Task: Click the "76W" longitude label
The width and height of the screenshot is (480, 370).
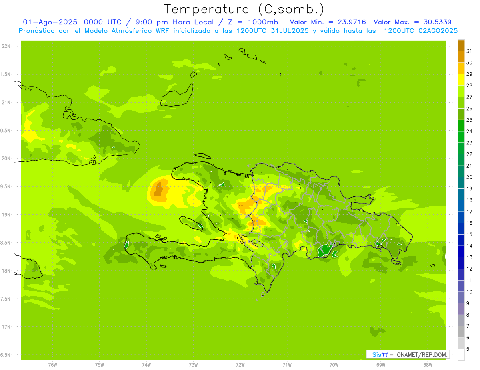Action: pos(52,364)
